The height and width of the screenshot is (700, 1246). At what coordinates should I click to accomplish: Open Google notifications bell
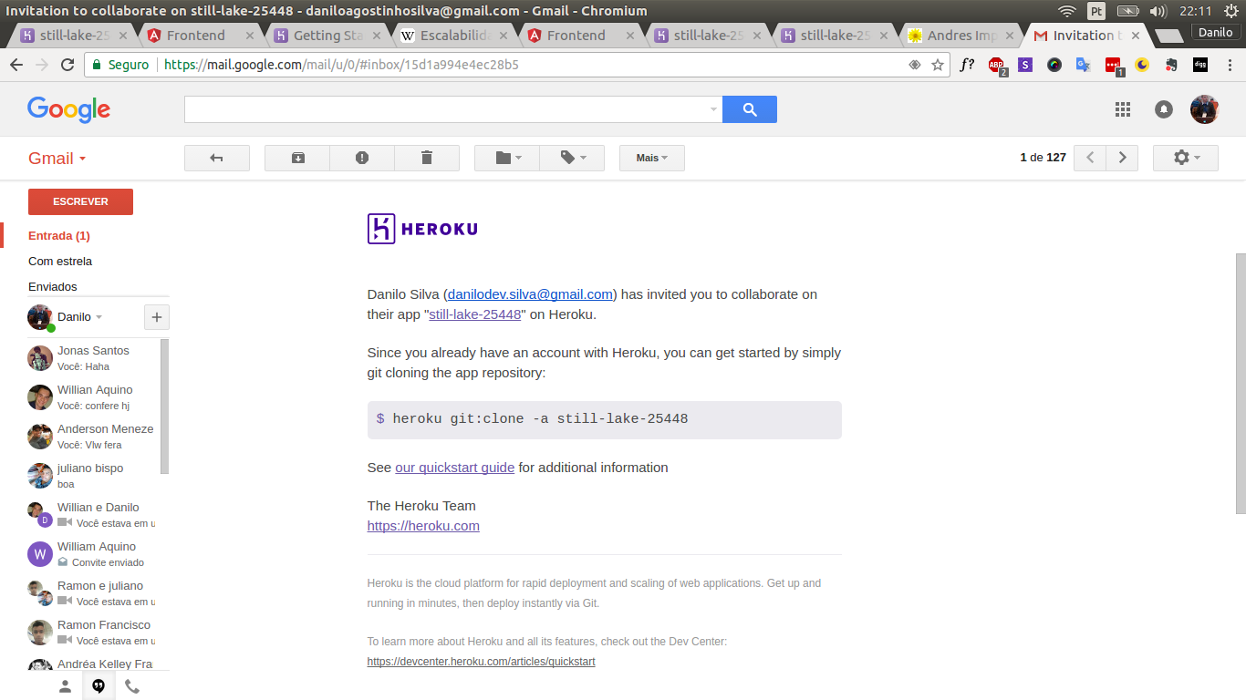pos(1164,109)
